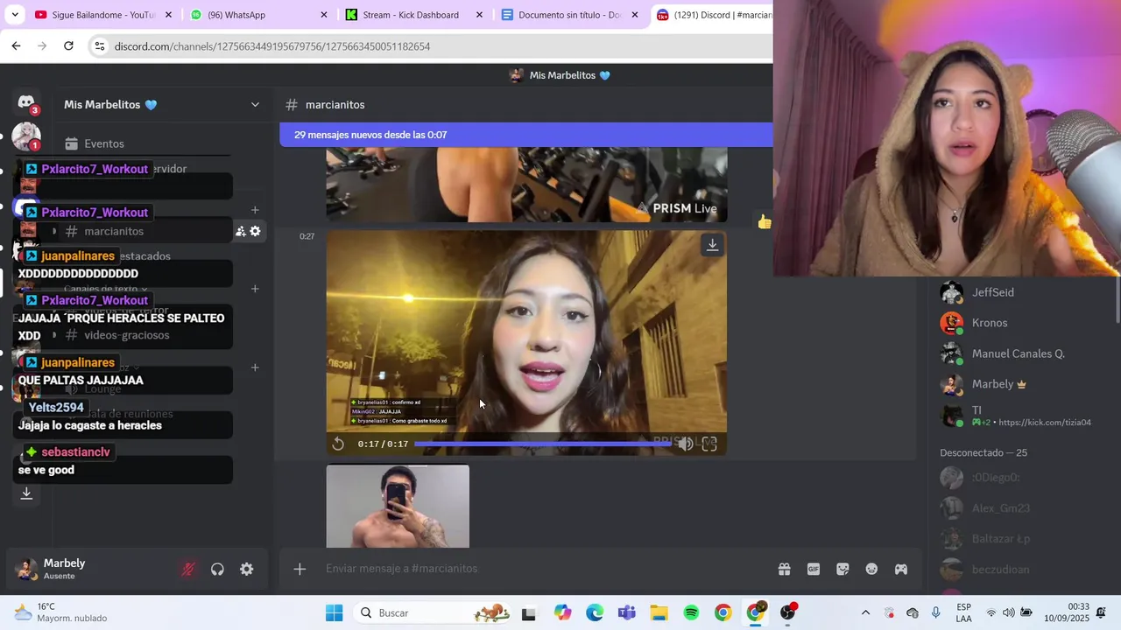This screenshot has width=1121, height=630.
Task: Close the Kick Dashboard tab
Action: [480, 15]
